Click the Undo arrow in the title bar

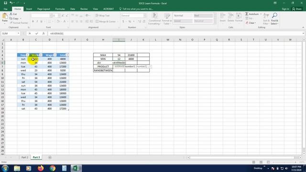[11, 3]
